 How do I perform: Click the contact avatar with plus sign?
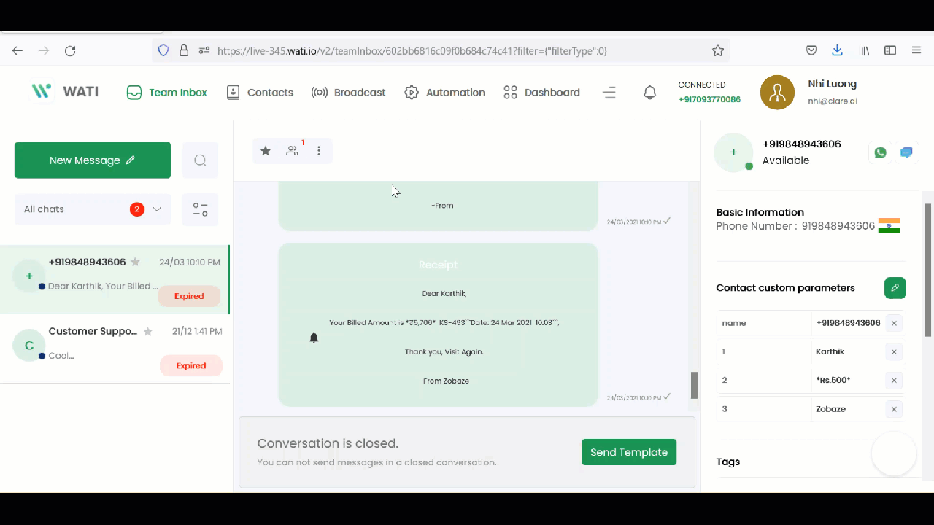733,152
